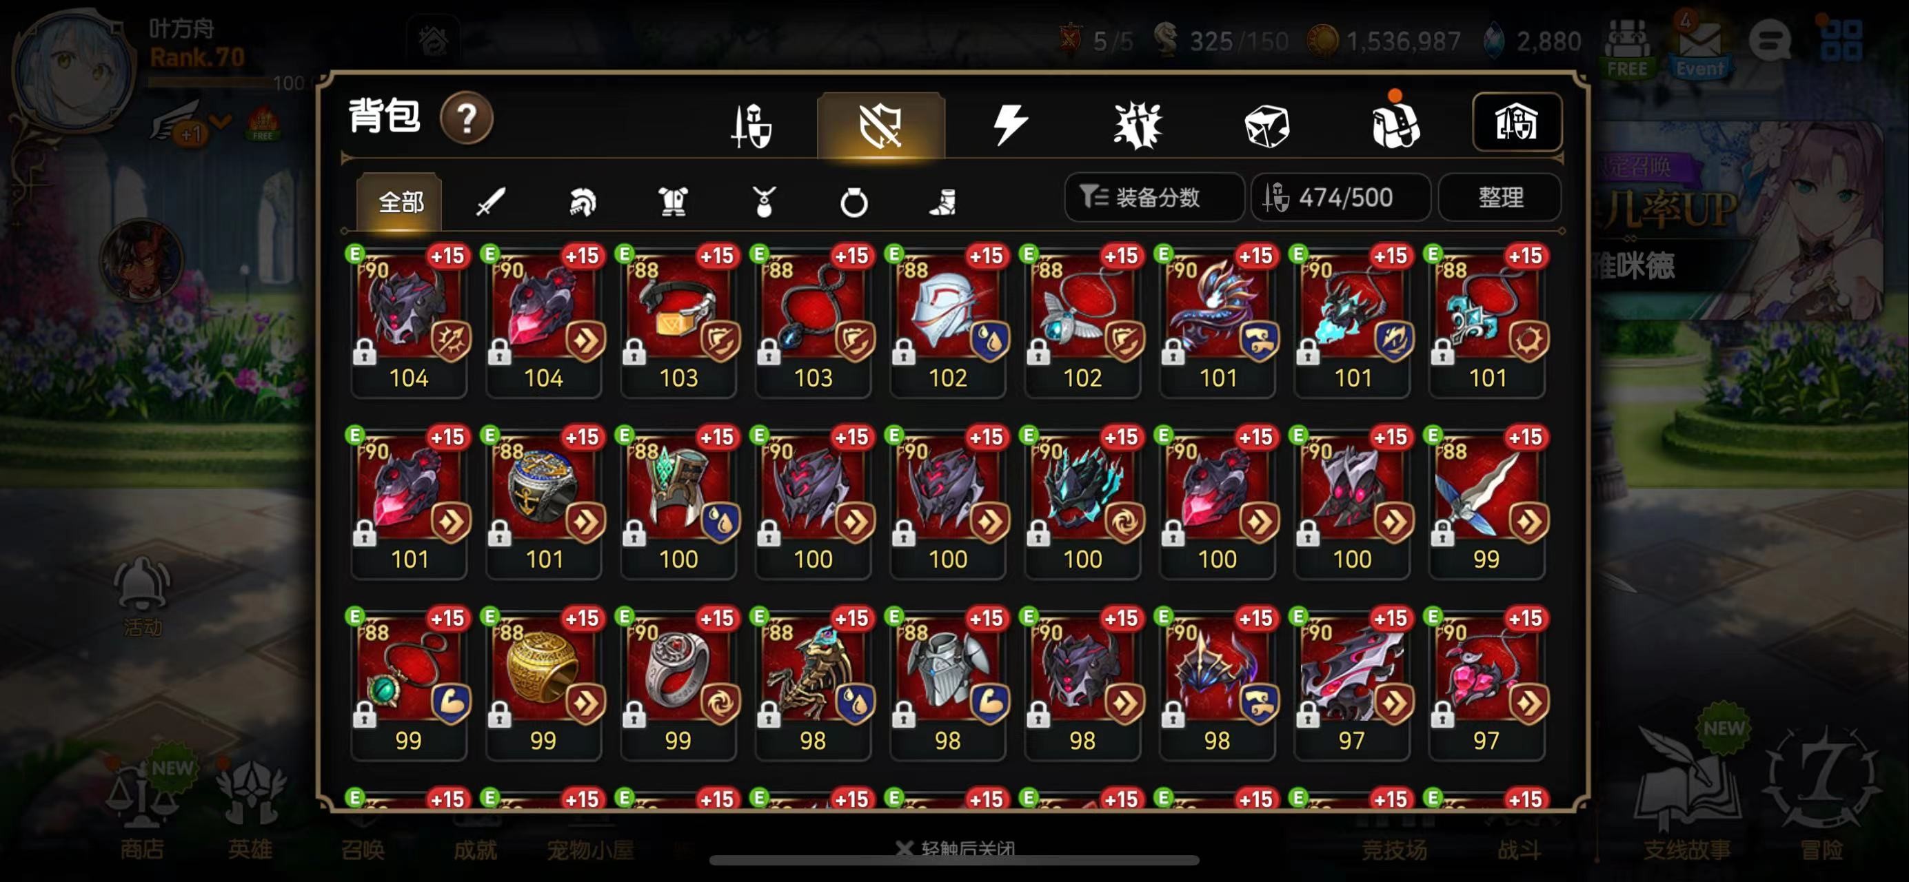Select the ring filter icon
The width and height of the screenshot is (1909, 882).
pos(854,201)
